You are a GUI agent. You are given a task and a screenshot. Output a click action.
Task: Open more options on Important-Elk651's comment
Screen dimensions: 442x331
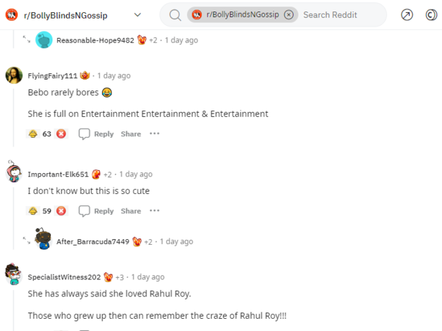tap(154, 211)
